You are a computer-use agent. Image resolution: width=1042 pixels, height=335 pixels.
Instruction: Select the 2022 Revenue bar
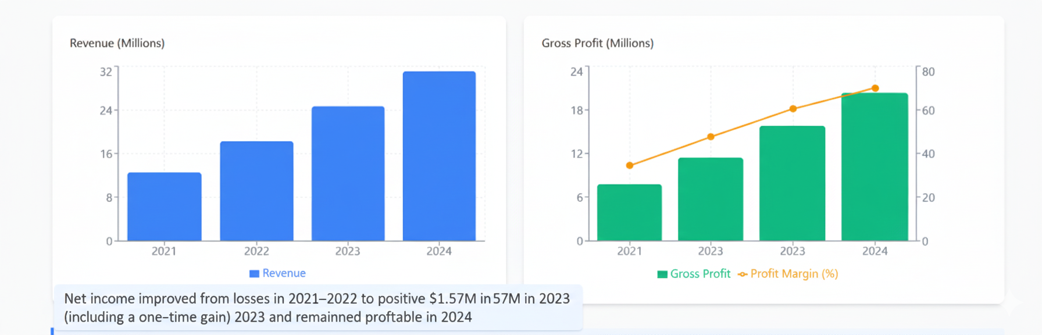pyautogui.click(x=256, y=191)
